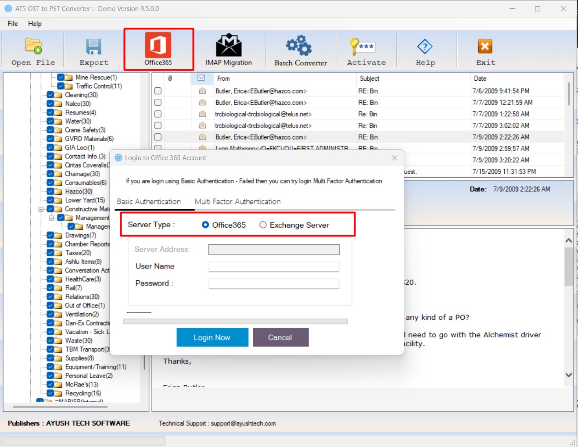Uncheck the Mine Rescue(1) folder checkbox
This screenshot has width=578, height=447.
click(61, 77)
